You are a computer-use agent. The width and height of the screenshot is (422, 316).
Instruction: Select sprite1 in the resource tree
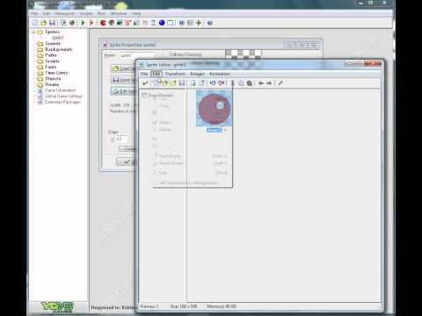pyautogui.click(x=58, y=38)
